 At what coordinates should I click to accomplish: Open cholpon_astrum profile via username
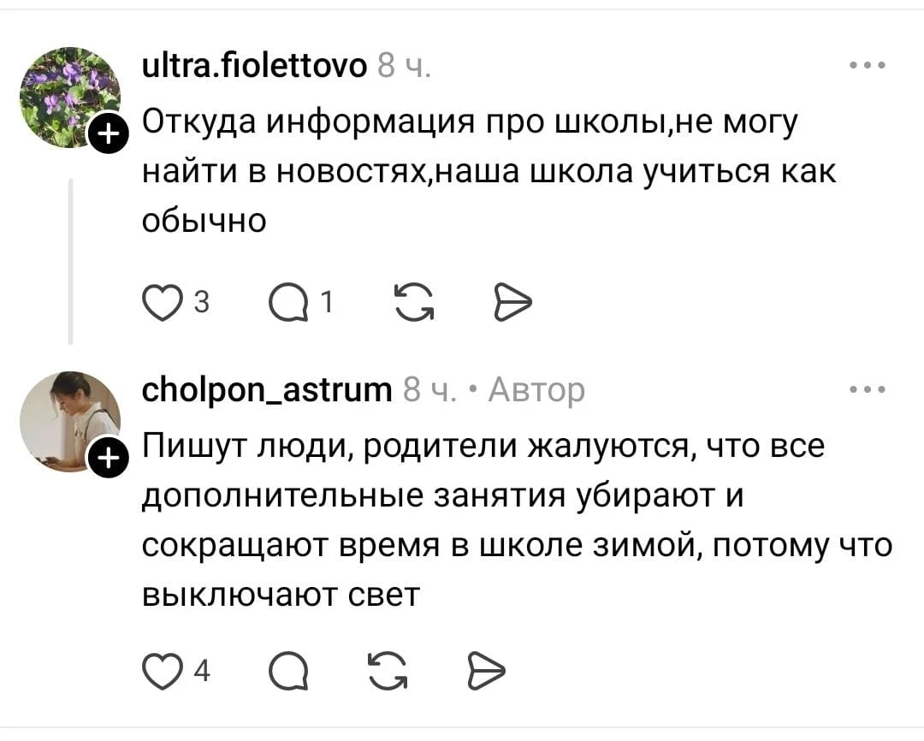click(x=267, y=390)
